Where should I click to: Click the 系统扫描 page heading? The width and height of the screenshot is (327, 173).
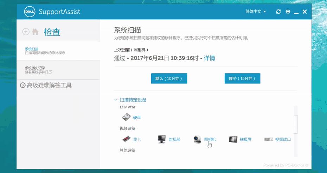(x=127, y=30)
